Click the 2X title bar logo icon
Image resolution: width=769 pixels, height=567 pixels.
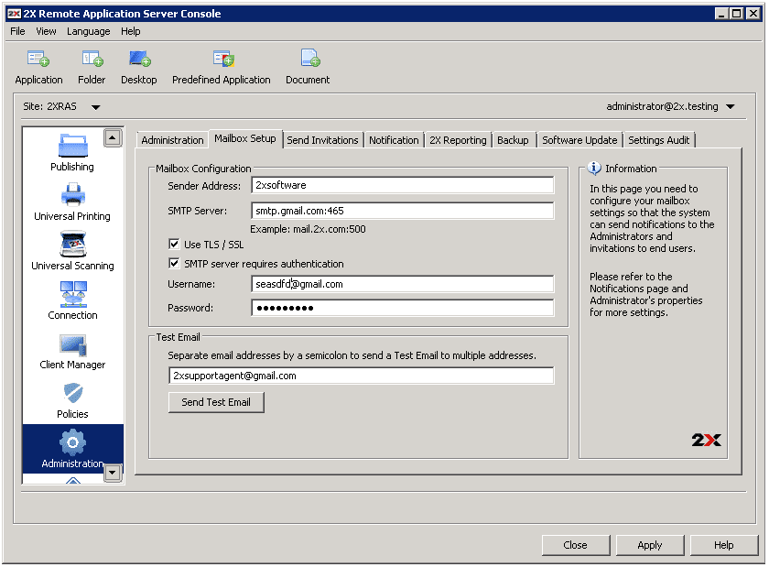(15, 14)
